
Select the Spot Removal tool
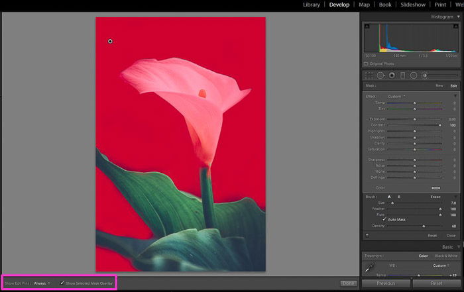point(381,75)
